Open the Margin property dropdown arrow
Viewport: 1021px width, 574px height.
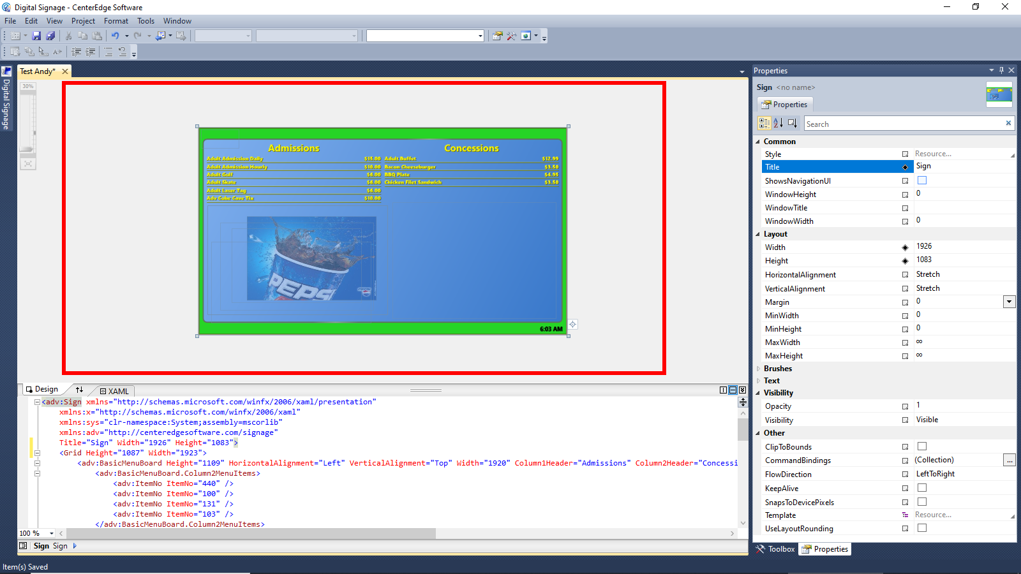click(1009, 302)
